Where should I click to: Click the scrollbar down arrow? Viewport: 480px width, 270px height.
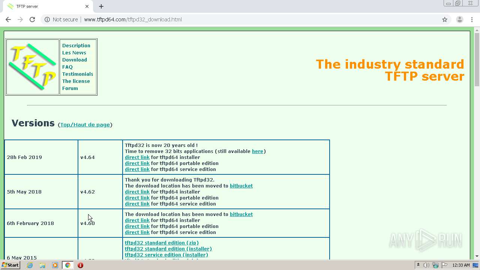[477, 256]
